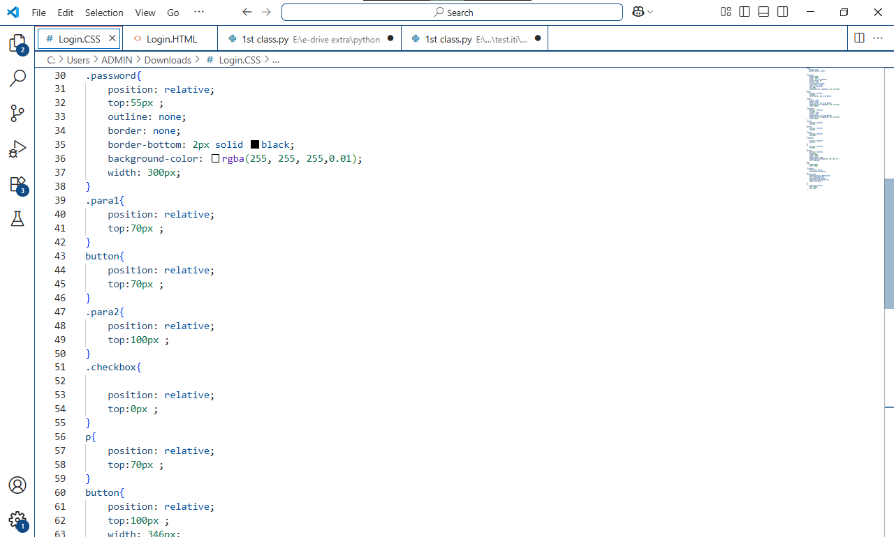Toggle the Primary Side Bar layout button
This screenshot has width=894, height=537.
pyautogui.click(x=745, y=12)
